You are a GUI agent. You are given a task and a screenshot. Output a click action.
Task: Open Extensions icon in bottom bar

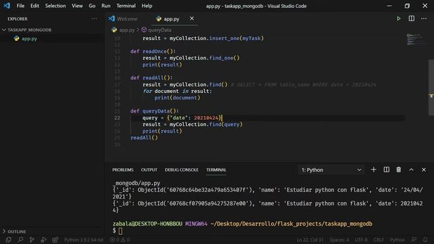(56, 240)
